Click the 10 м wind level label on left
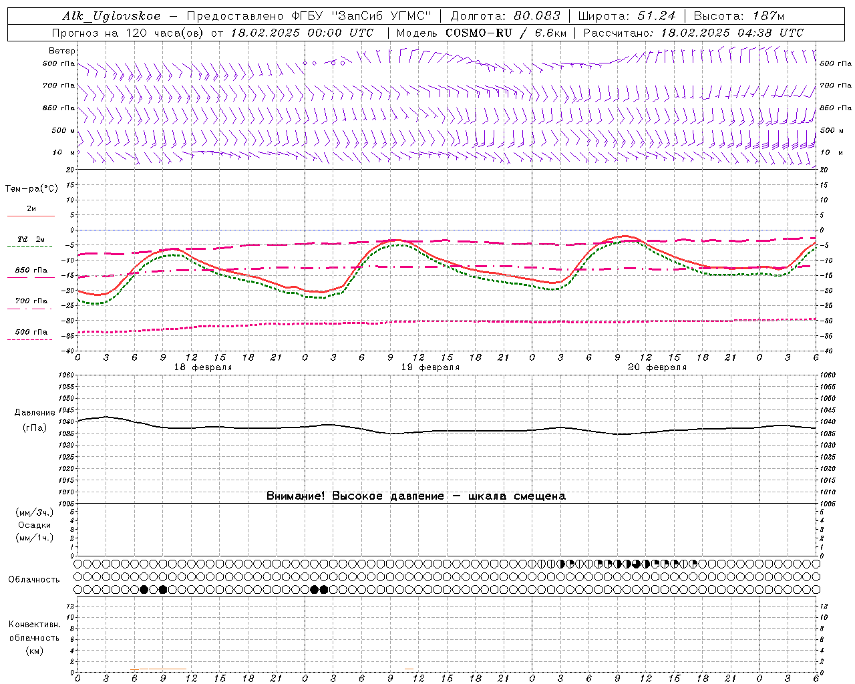The width and height of the screenshot is (855, 684). click(64, 152)
